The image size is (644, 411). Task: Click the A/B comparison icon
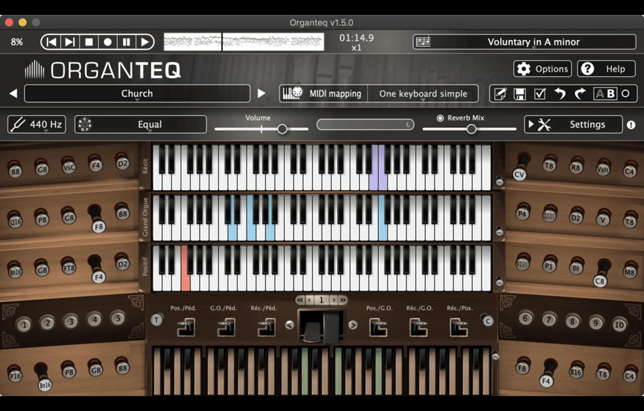pos(605,94)
